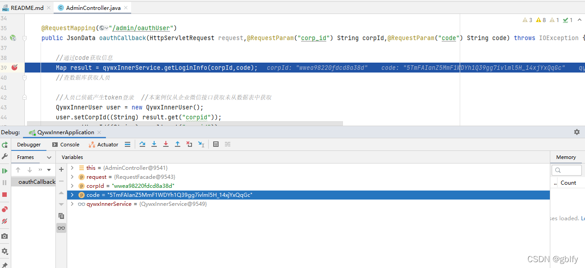
Task: Expand qywxInnerService variable node
Action: pyautogui.click(x=72, y=204)
